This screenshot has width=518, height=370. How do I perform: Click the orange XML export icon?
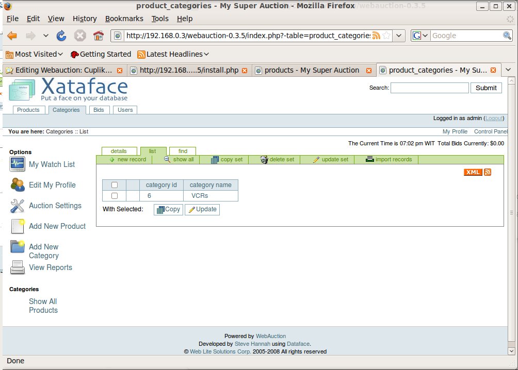[473, 172]
